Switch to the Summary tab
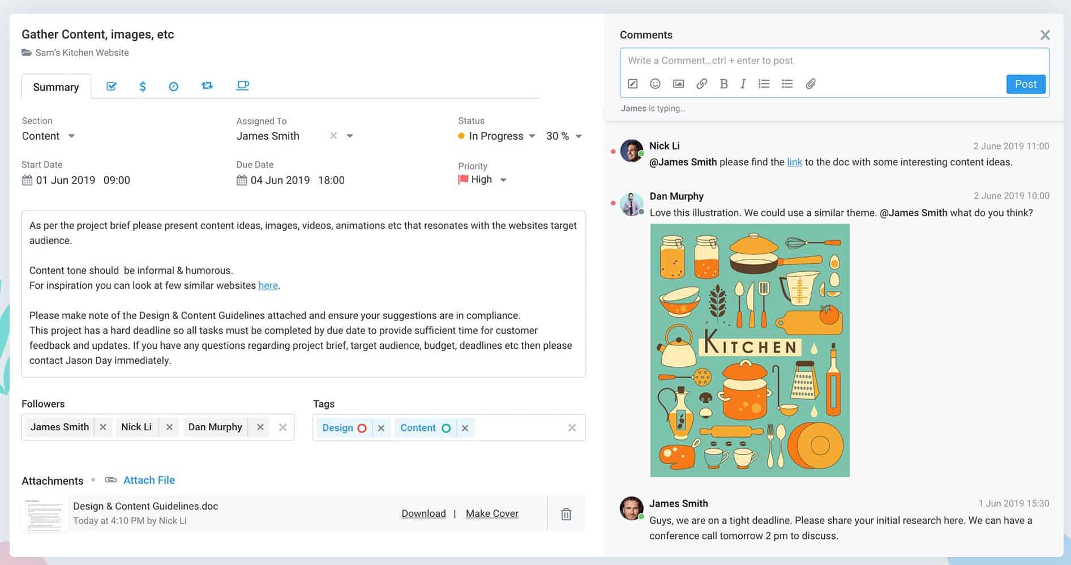The height and width of the screenshot is (565, 1071). (55, 87)
